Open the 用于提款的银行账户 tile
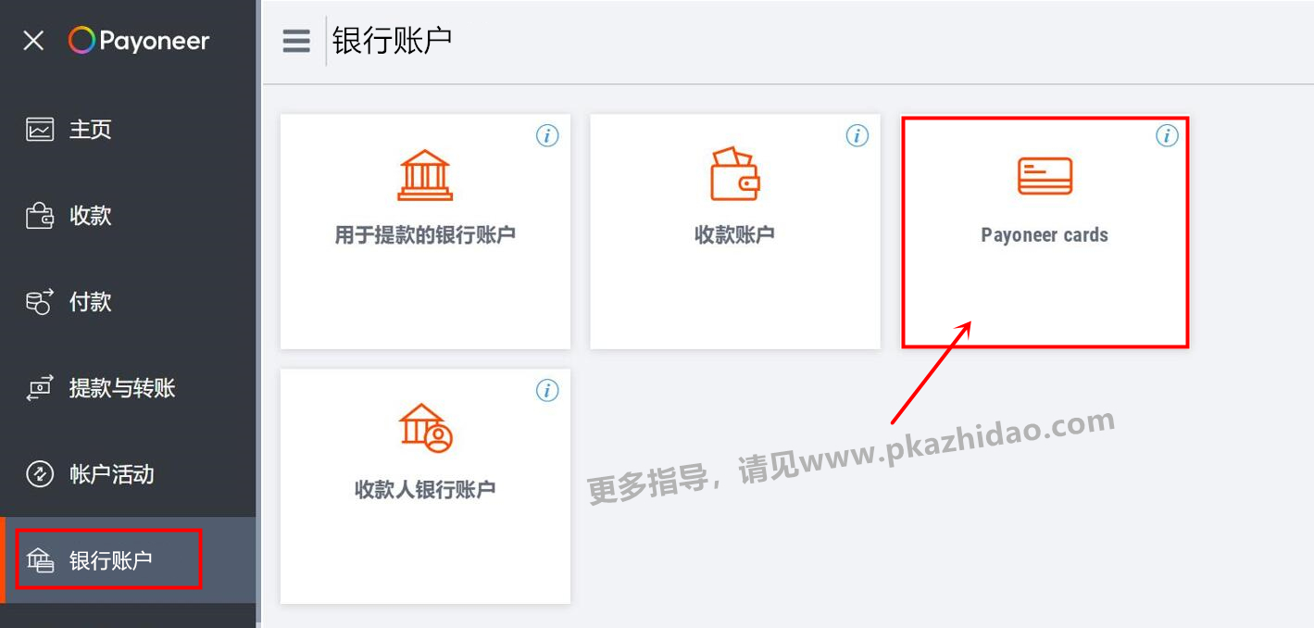1314x628 pixels. pos(425,232)
